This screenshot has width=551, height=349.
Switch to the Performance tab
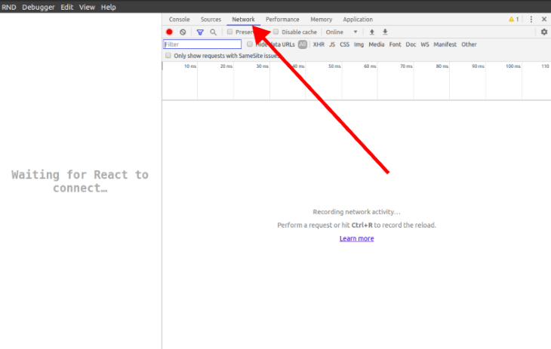coord(282,20)
